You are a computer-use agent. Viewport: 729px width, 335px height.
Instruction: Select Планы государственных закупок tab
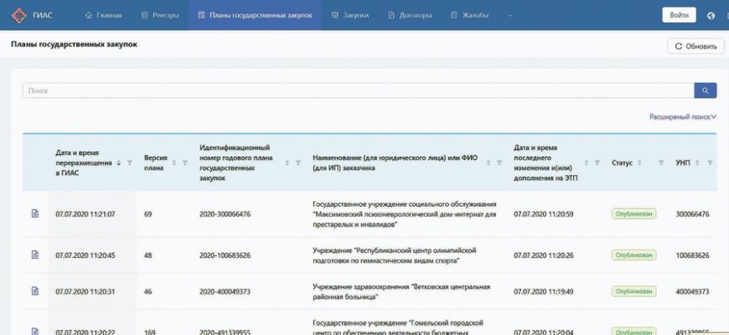pyautogui.click(x=255, y=15)
